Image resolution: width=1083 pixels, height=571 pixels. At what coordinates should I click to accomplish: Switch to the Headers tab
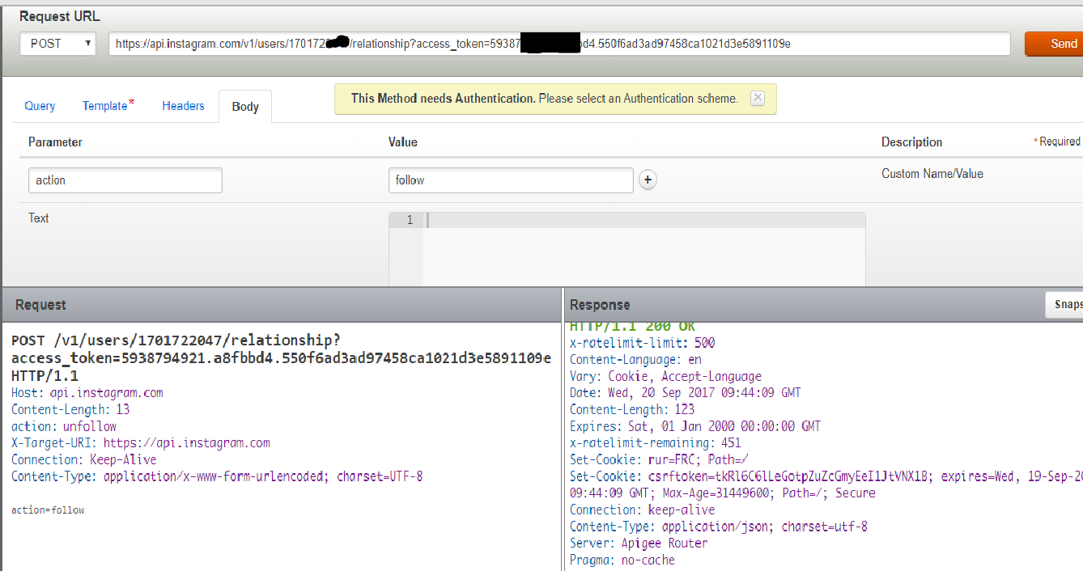tap(183, 106)
